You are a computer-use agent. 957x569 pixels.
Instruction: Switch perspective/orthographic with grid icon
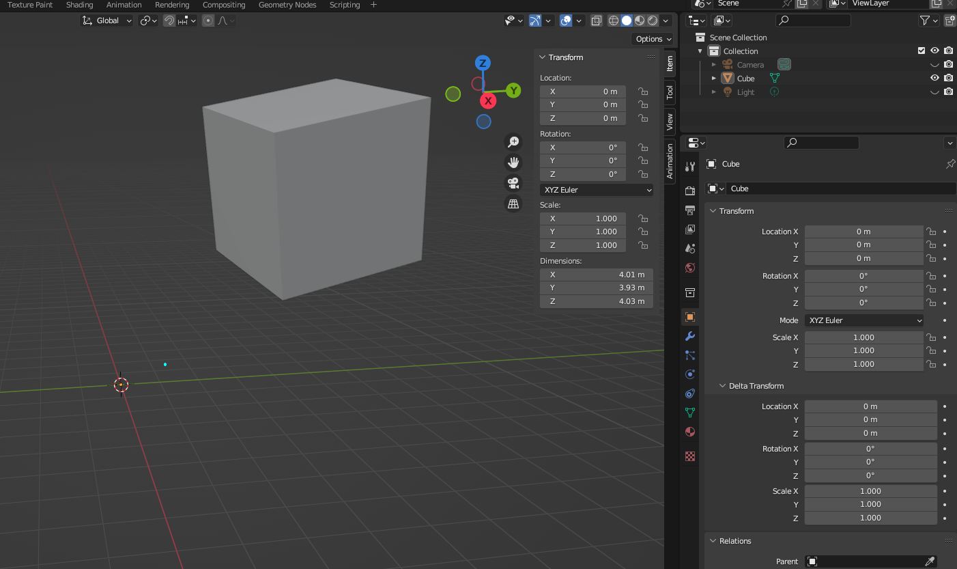[x=513, y=204]
